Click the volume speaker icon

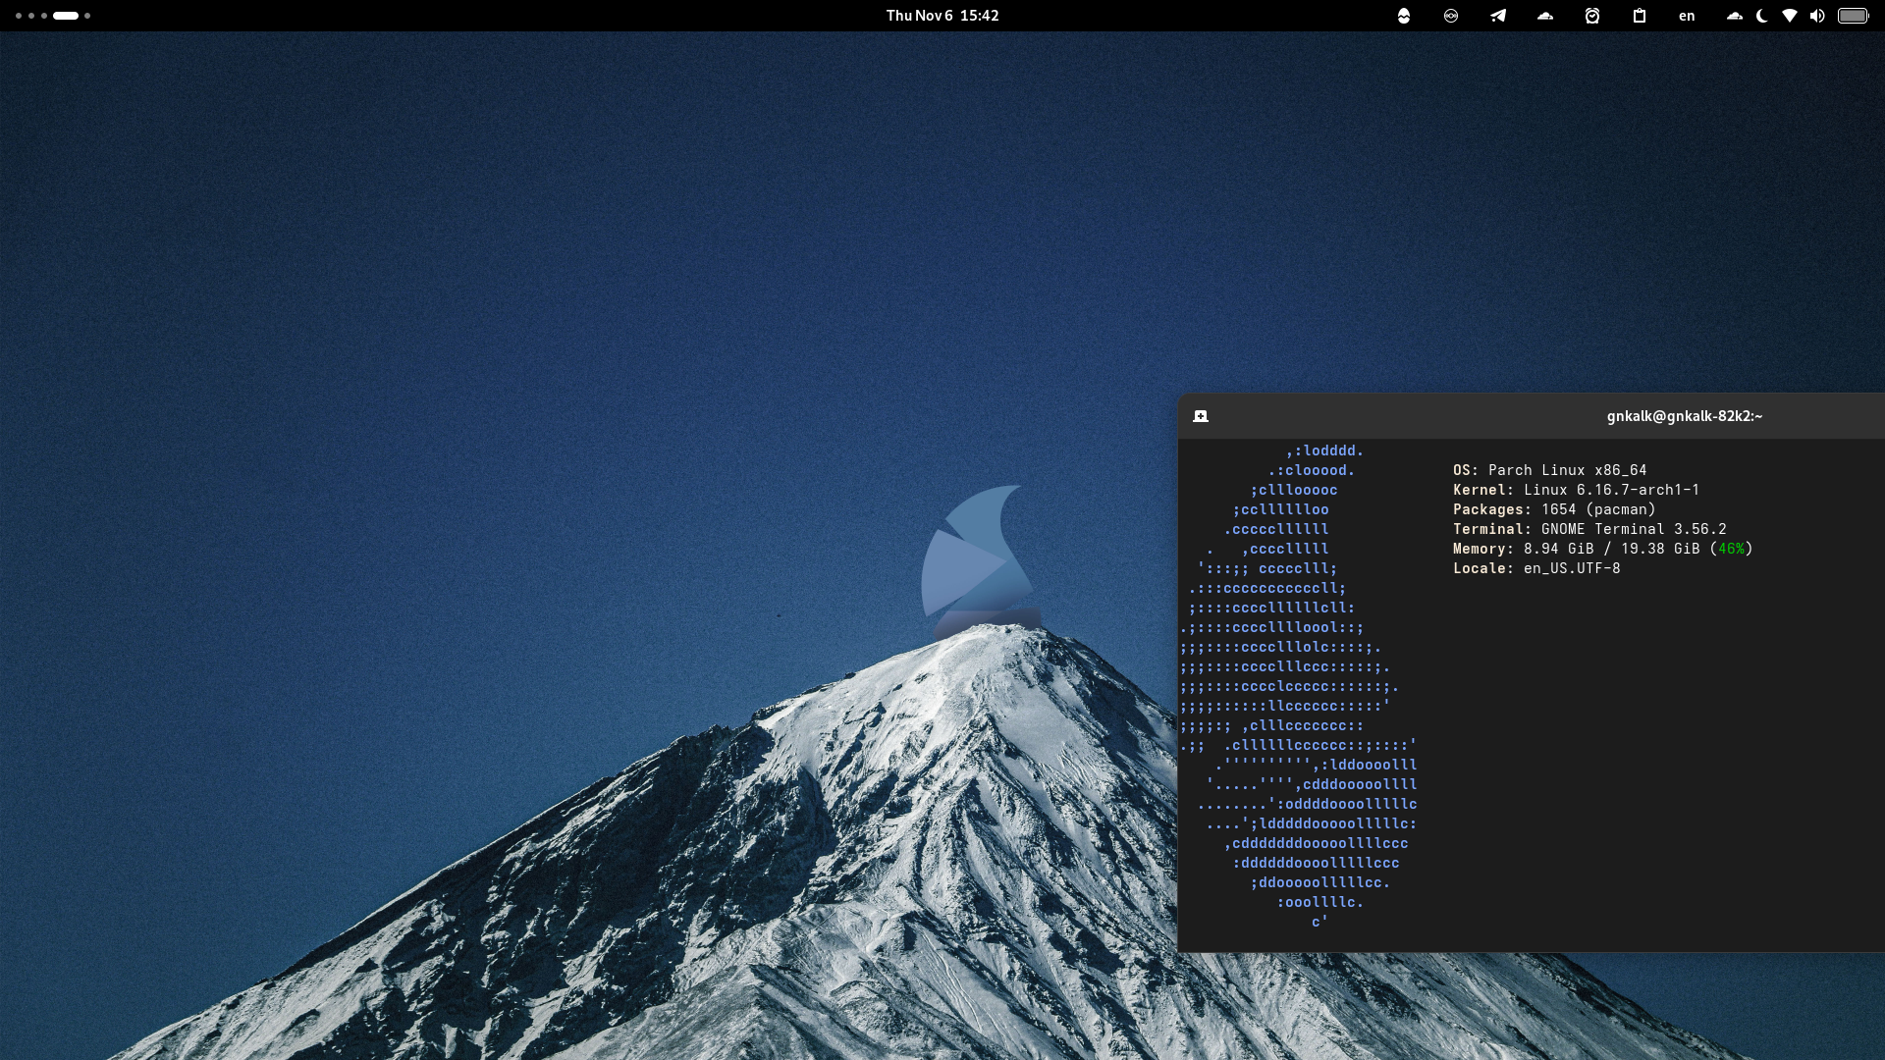click(1817, 16)
